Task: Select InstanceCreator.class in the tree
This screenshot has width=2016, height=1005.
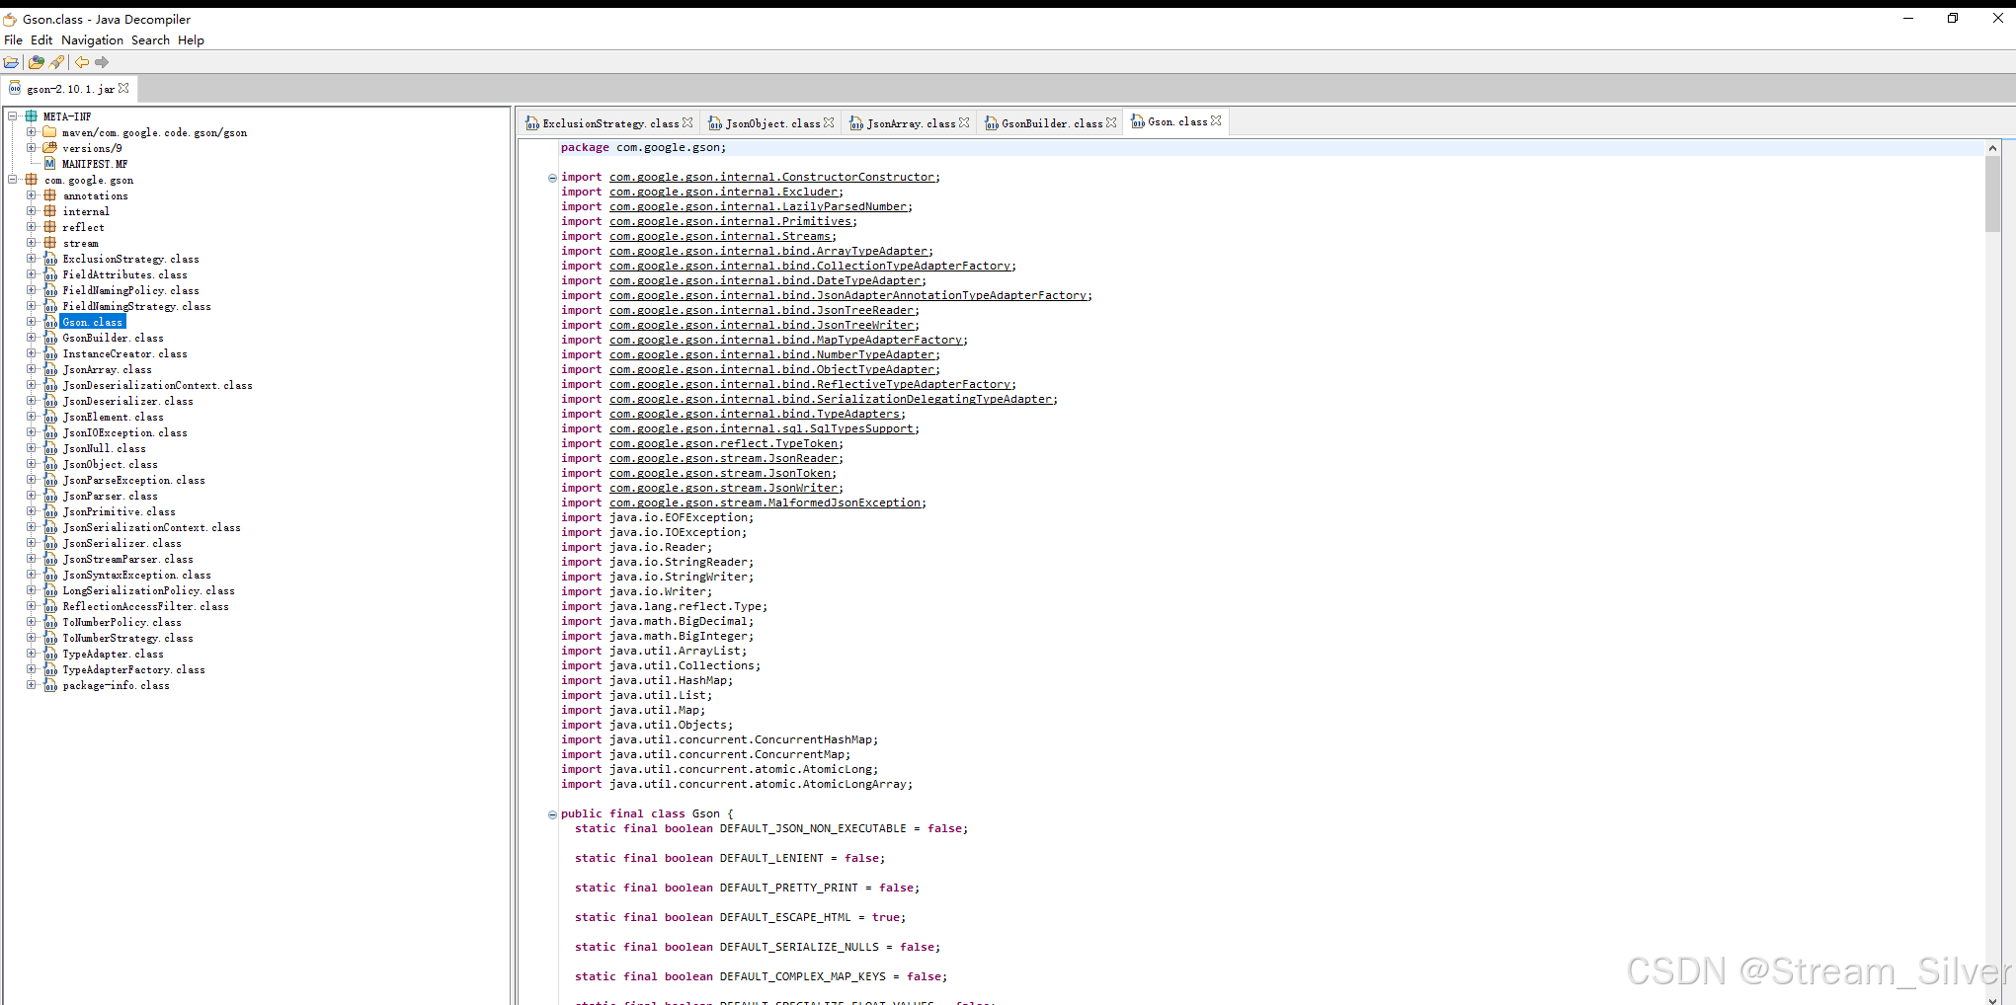Action: 124,353
